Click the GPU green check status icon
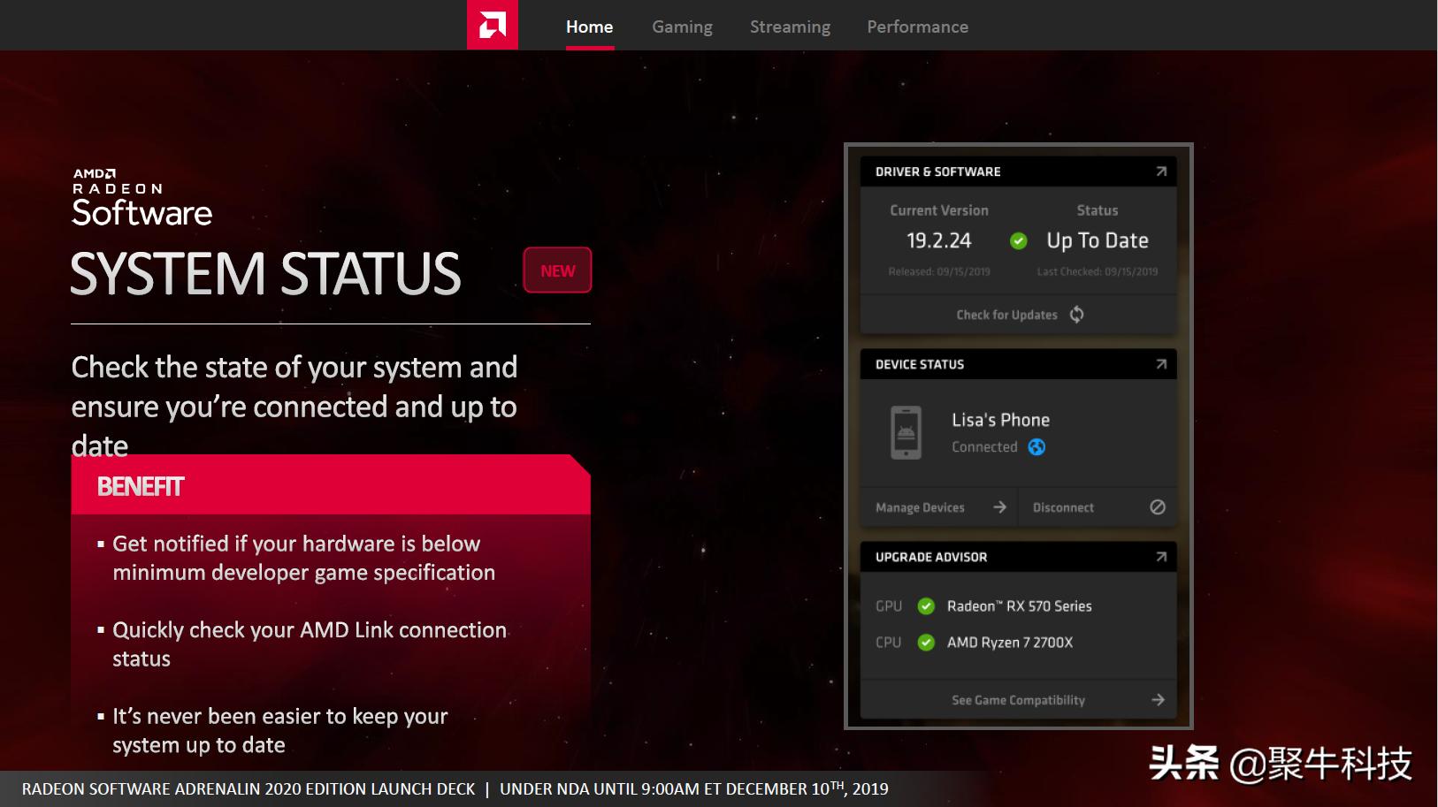 [926, 606]
